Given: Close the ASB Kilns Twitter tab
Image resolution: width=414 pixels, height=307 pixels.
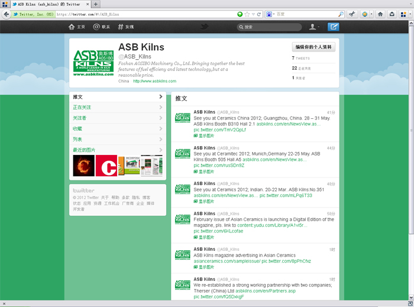Looking at the screenshot, I should [x=88, y=4].
